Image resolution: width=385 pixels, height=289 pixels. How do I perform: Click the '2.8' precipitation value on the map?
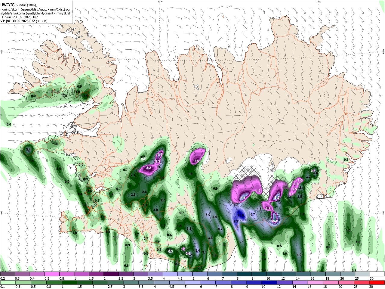coord(133,194)
